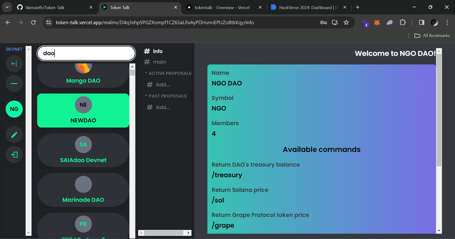The width and height of the screenshot is (455, 239).
Task: Open the striped purple circle extension
Action: click(390, 22)
